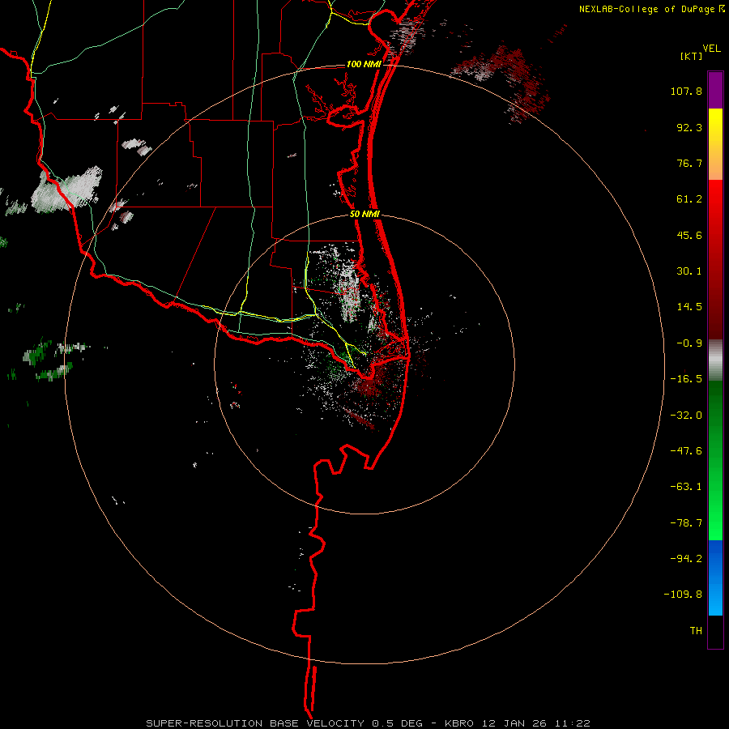Viewport: 729px width, 729px height.
Task: Click the VEL legend title
Action: pos(711,49)
